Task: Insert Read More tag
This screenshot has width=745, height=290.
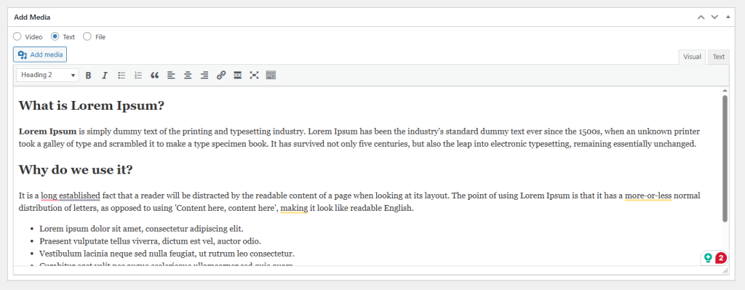Action: pyautogui.click(x=238, y=75)
